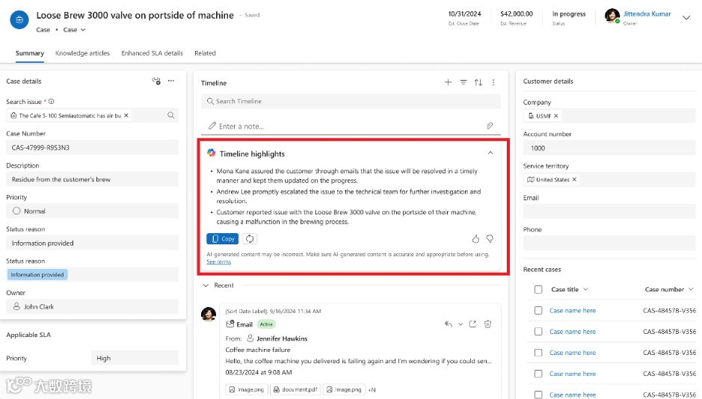Remove the Cafe S-100 search issue value
Image resolution: width=702 pixels, height=399 pixels.
coord(126,115)
